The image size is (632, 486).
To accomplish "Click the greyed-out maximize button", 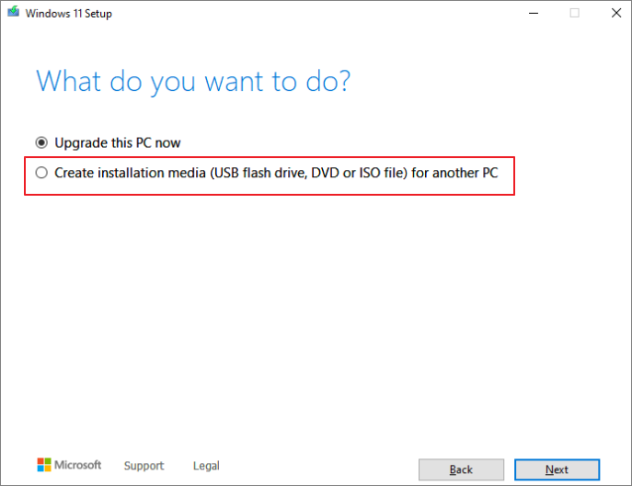I will pos(575,13).
